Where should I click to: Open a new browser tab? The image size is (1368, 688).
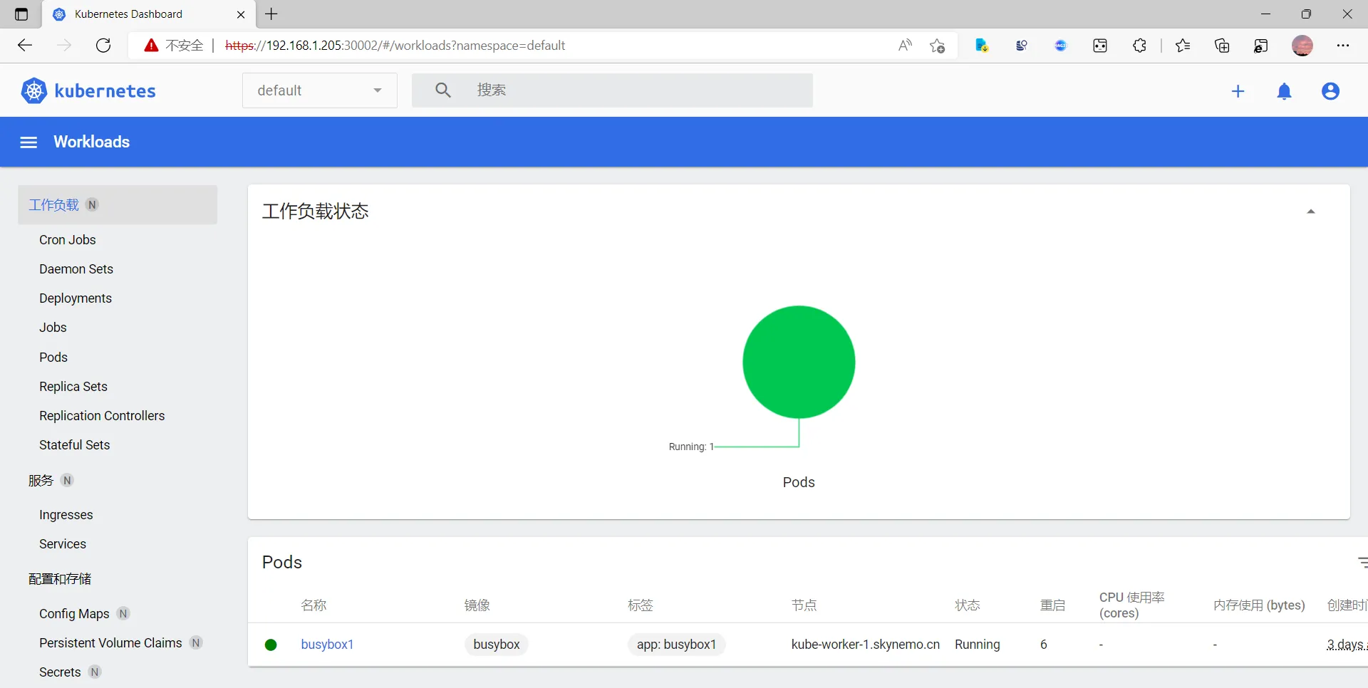[271, 14]
